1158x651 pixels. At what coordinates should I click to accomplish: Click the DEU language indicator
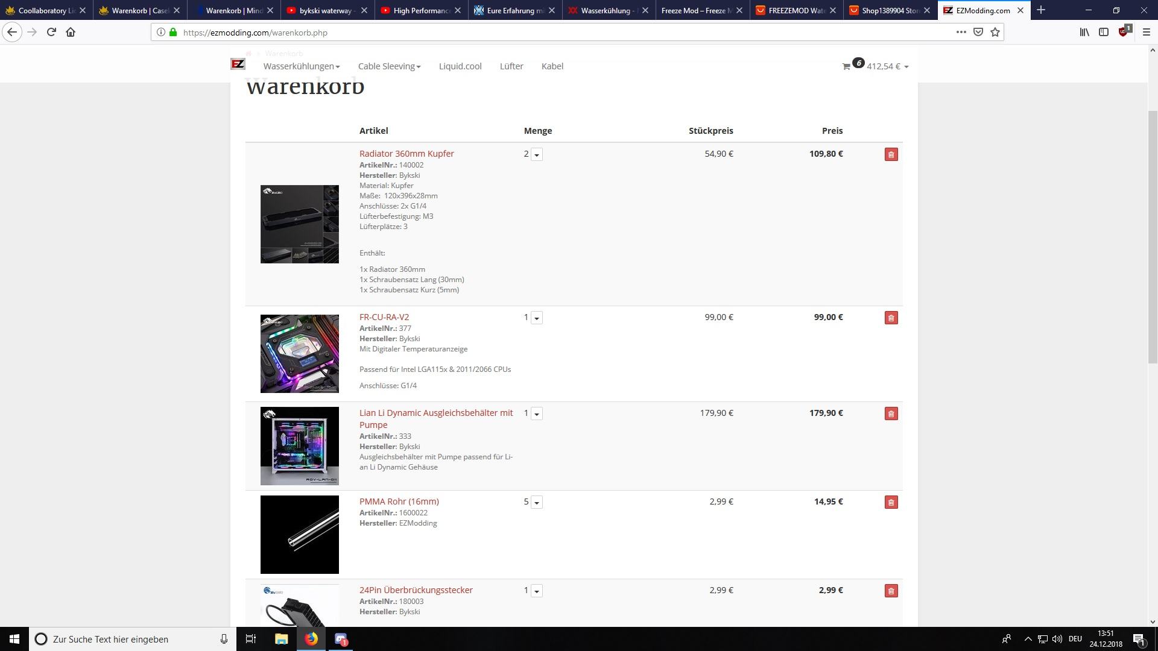[1075, 639]
